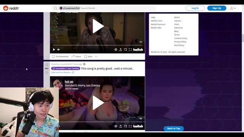Viewport: 244px width, 137px height.
Task: Open the user account dropdown menu
Action: [x=233, y=8]
